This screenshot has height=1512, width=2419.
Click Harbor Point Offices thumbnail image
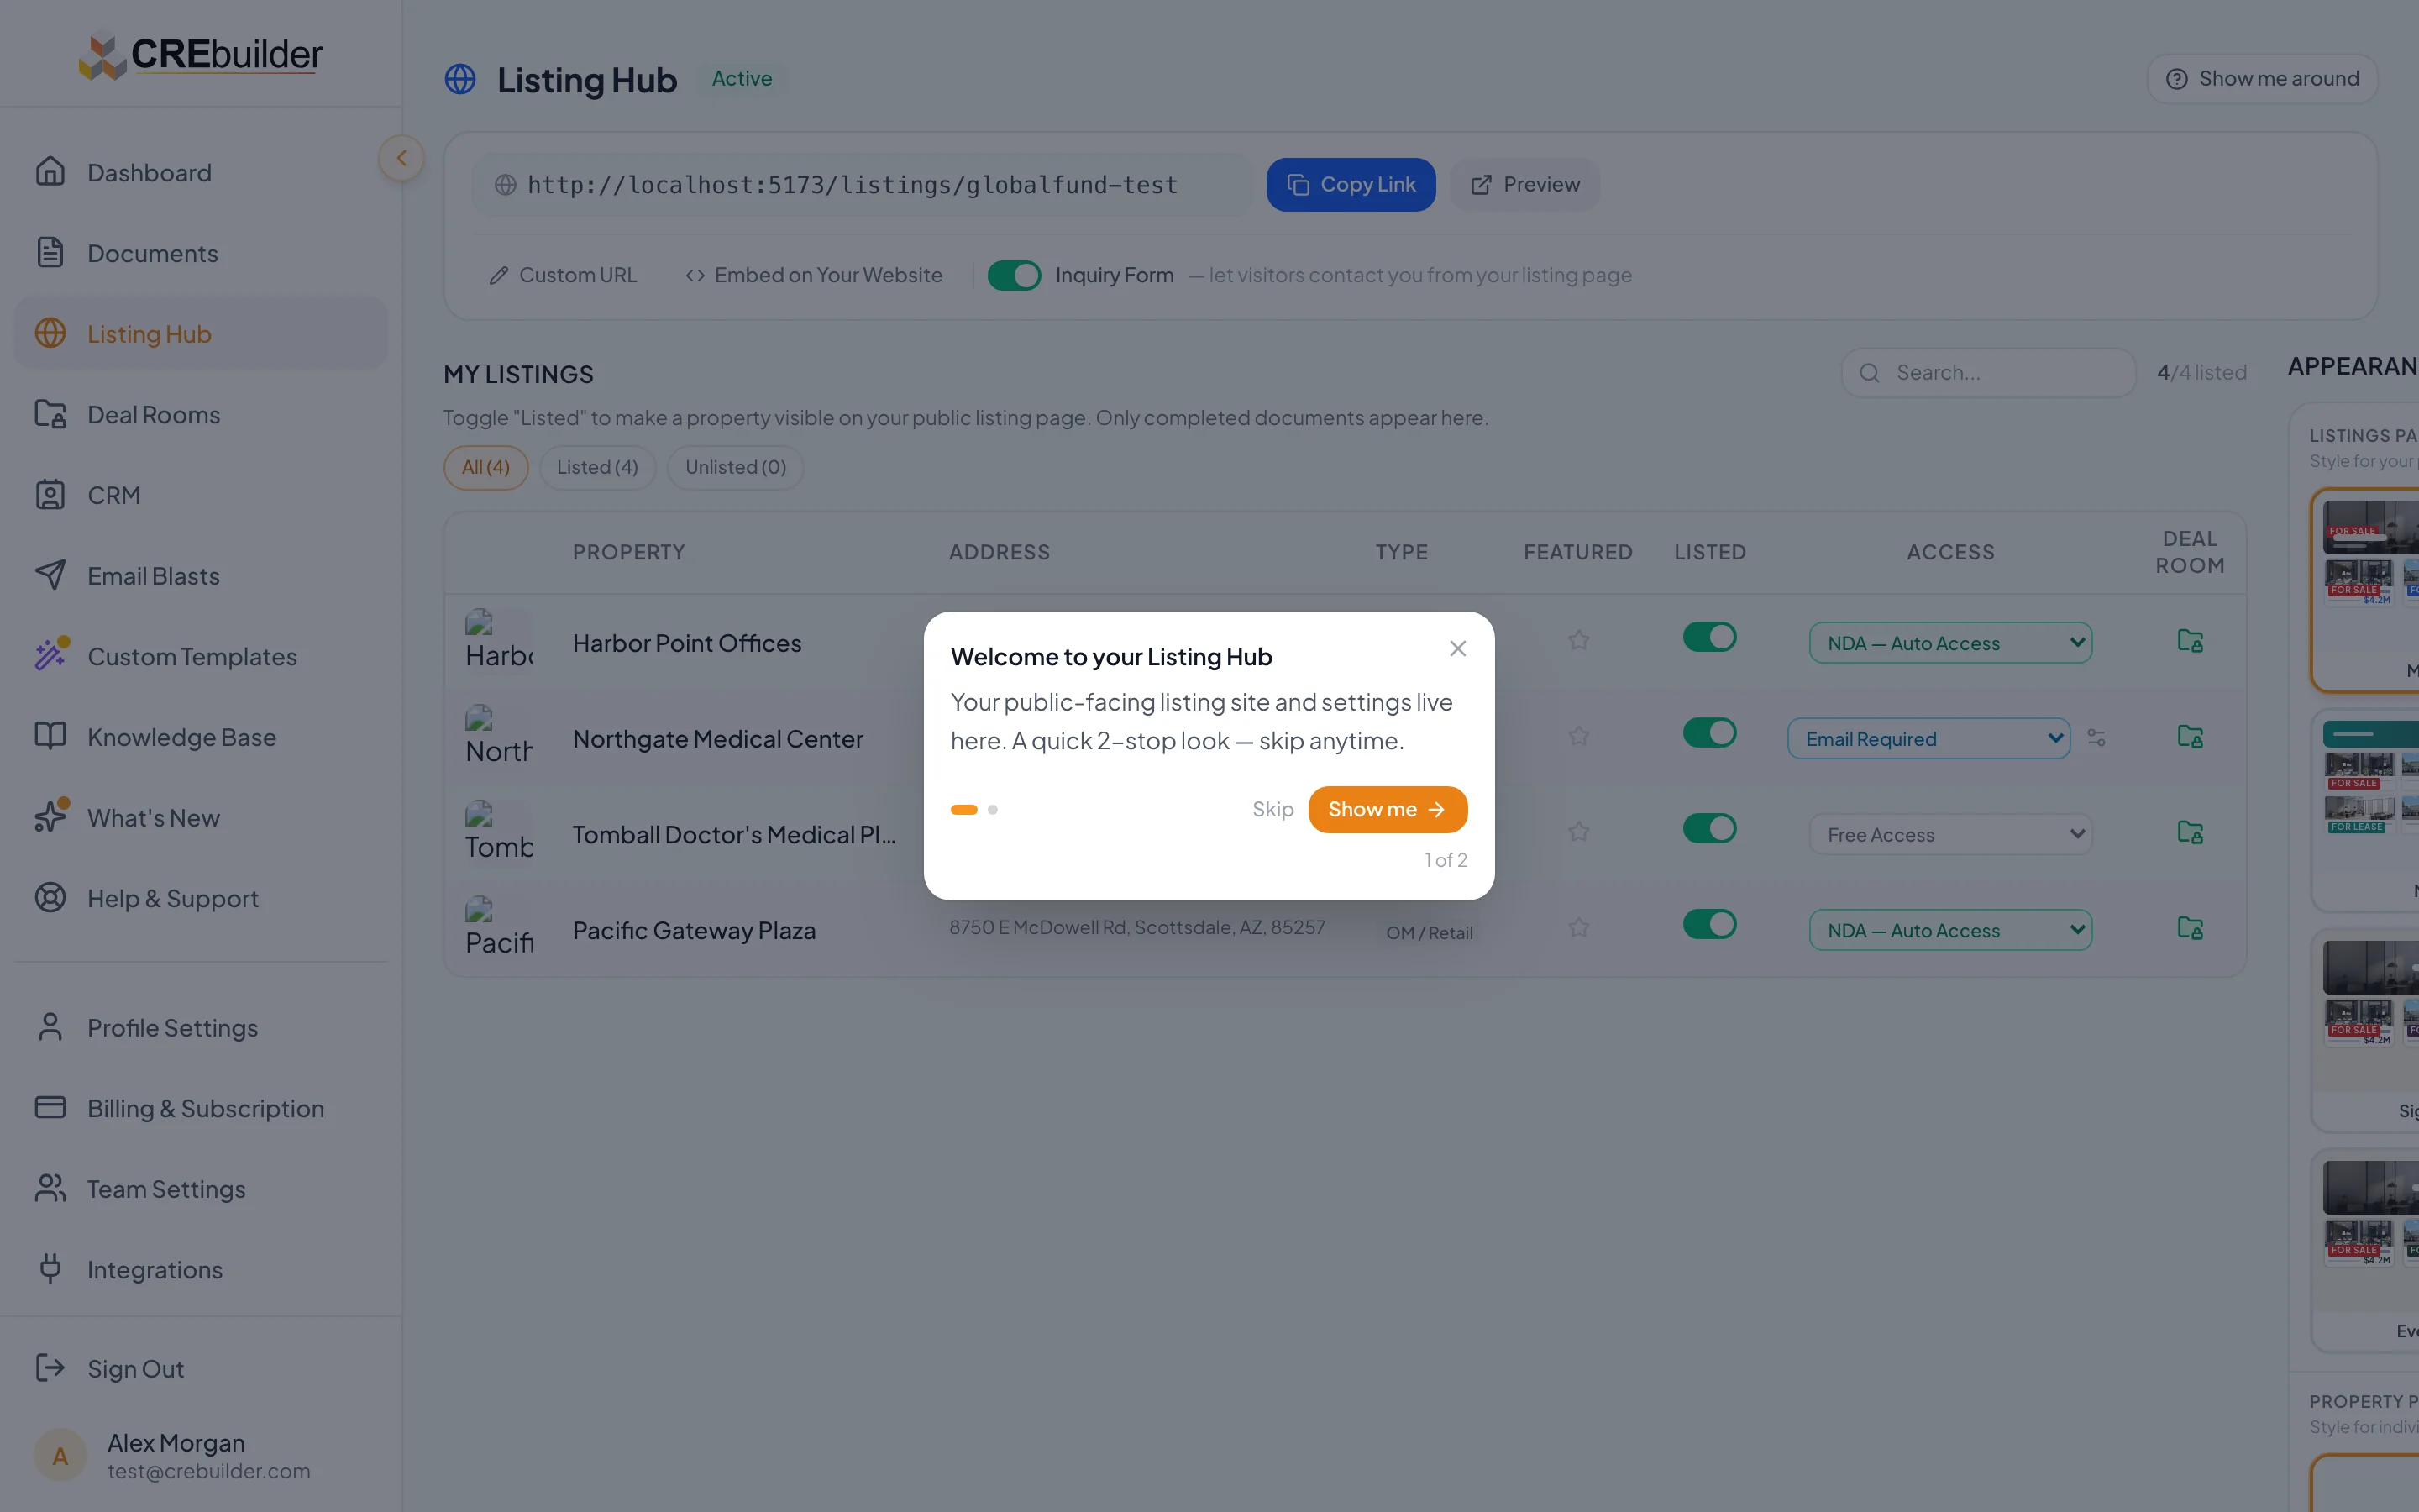tap(499, 641)
